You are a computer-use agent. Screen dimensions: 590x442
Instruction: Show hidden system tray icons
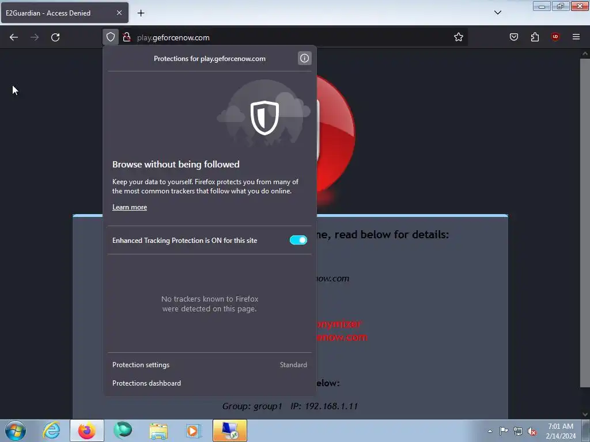point(490,431)
